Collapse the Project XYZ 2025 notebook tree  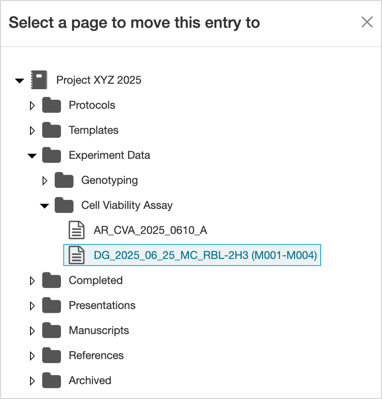pos(20,80)
